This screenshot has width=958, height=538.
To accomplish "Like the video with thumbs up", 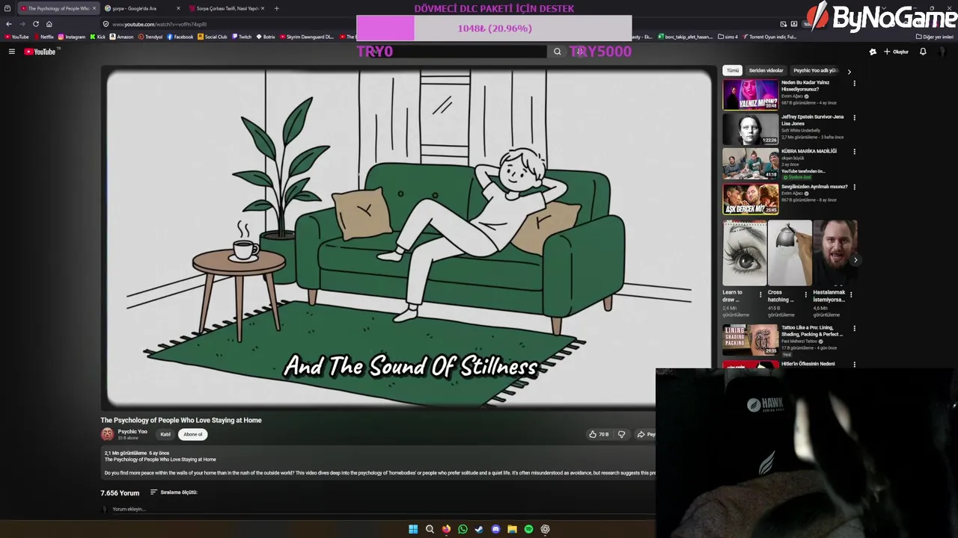I will point(598,434).
